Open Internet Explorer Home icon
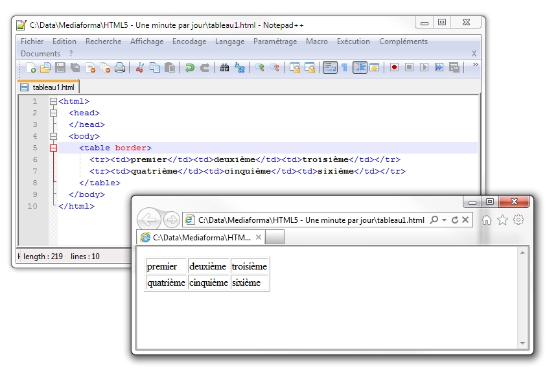Image resolution: width=547 pixels, height=368 pixels. tap(487, 220)
